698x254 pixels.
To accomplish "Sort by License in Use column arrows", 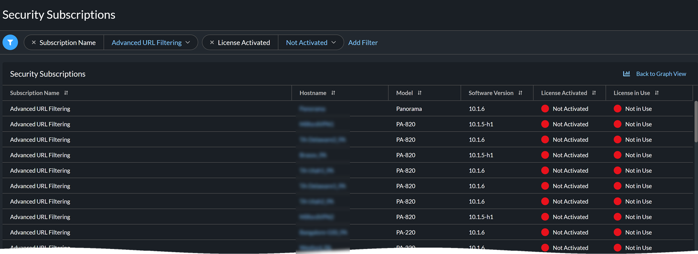I will [x=657, y=93].
